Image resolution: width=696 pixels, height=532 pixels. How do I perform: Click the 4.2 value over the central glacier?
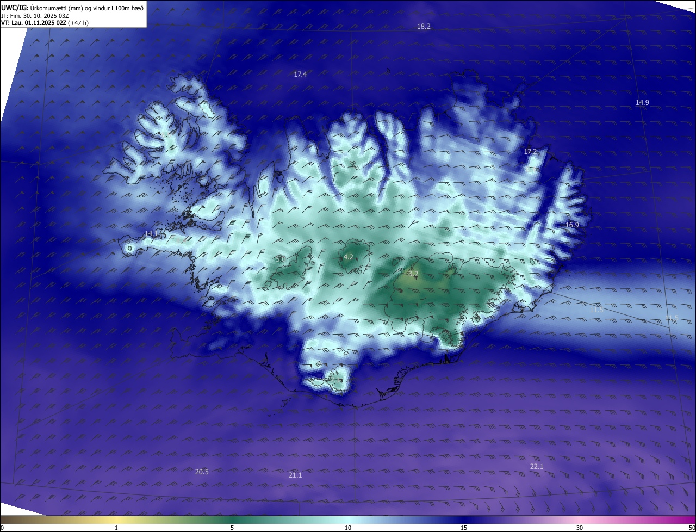[x=349, y=257]
